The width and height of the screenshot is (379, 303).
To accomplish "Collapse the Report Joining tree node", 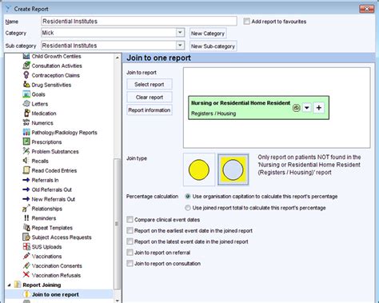I will (x=9, y=285).
